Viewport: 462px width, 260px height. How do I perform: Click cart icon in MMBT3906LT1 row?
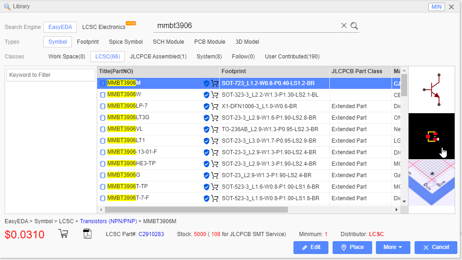pyautogui.click(x=215, y=141)
